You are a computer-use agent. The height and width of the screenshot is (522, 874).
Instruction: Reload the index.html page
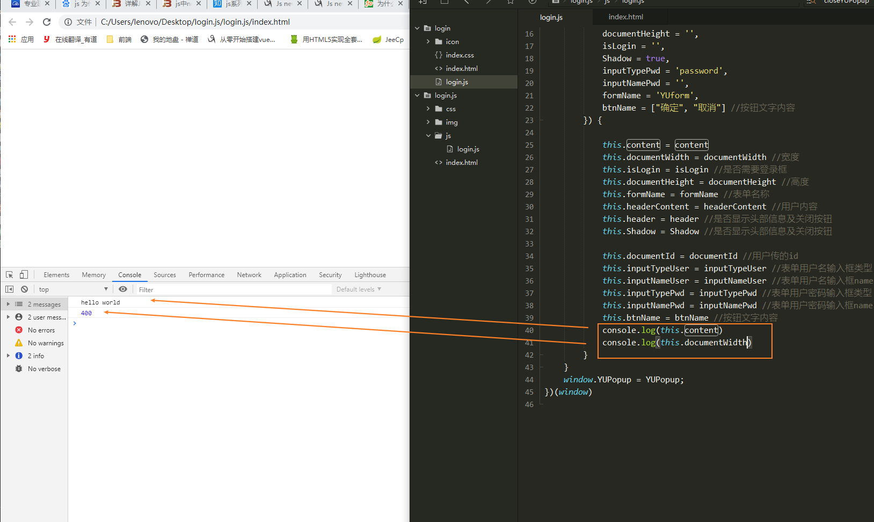click(47, 22)
